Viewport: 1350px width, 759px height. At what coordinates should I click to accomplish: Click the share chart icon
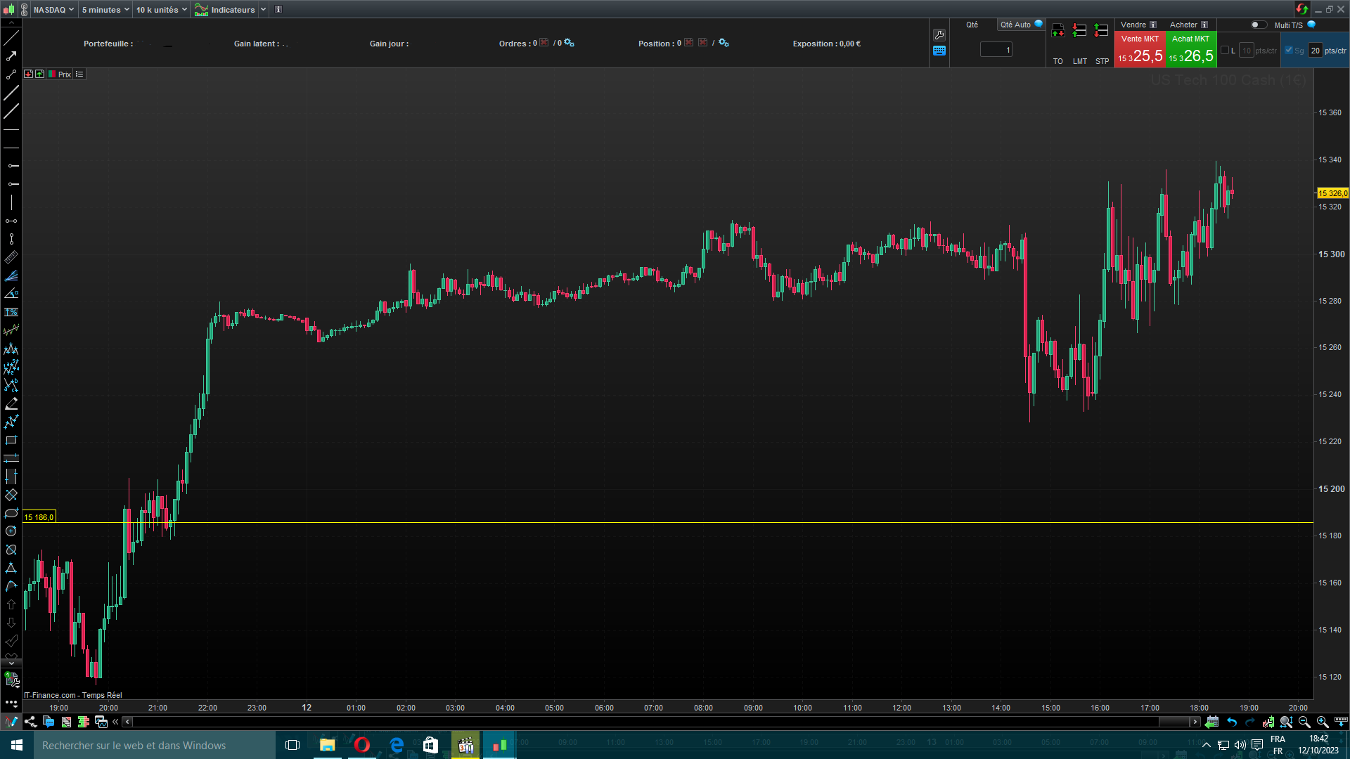[30, 722]
